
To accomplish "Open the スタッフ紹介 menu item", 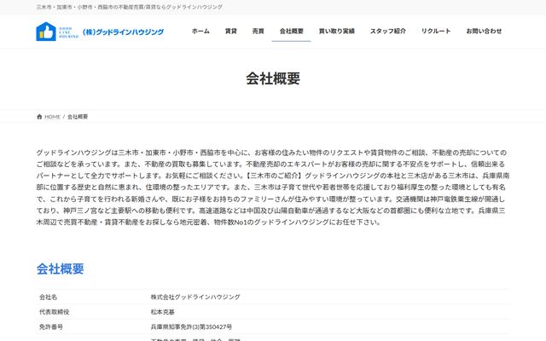I will (x=388, y=31).
